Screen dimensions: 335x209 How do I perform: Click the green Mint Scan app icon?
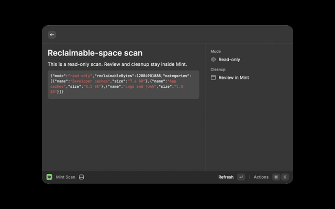[x=49, y=177]
